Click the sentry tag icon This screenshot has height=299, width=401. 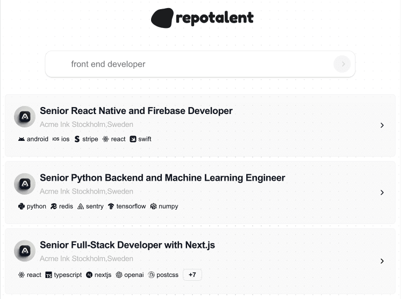coord(81,206)
